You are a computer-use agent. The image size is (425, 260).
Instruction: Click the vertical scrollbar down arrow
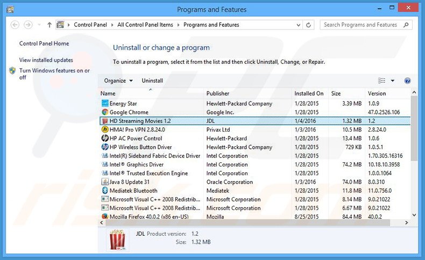(414, 215)
